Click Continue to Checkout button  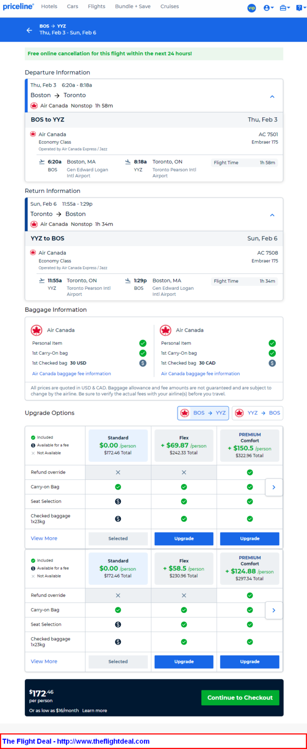point(240,698)
